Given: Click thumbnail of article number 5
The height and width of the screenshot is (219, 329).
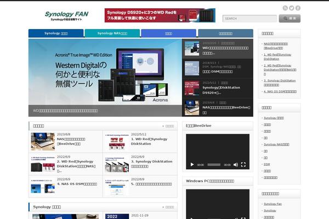Looking at the screenshot, I should click(x=117, y=187).
